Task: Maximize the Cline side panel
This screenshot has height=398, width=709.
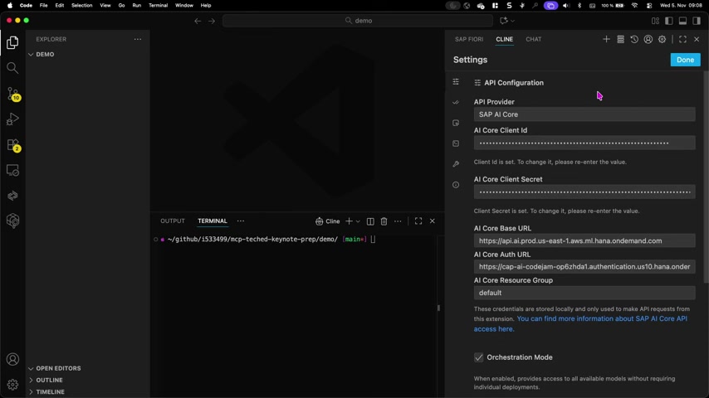Action: coord(682,39)
